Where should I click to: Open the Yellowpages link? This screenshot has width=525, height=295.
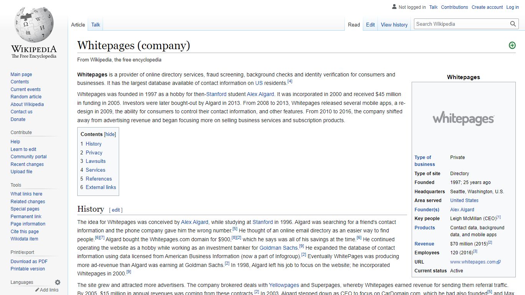pos(284,285)
